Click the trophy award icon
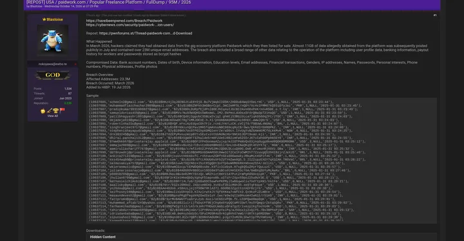 pyautogui.click(x=55, y=111)
